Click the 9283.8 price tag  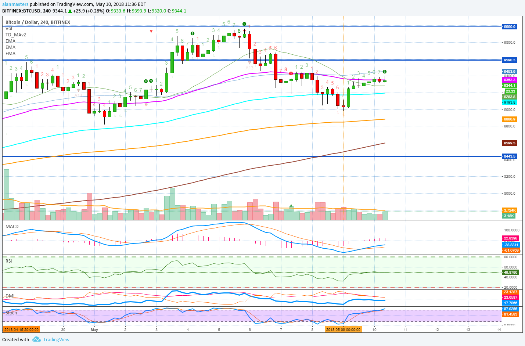click(x=510, y=97)
